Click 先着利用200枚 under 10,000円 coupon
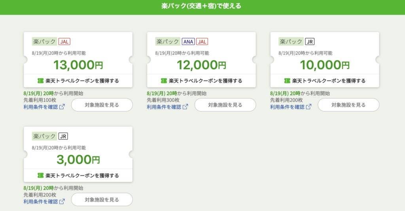 [x=286, y=100]
